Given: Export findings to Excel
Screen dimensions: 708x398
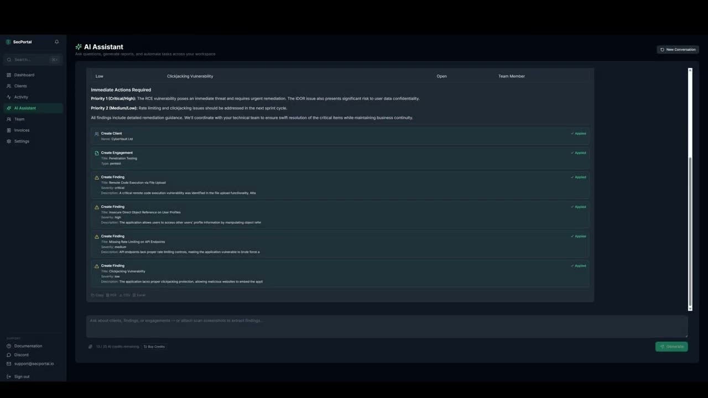Looking at the screenshot, I should coord(139,295).
